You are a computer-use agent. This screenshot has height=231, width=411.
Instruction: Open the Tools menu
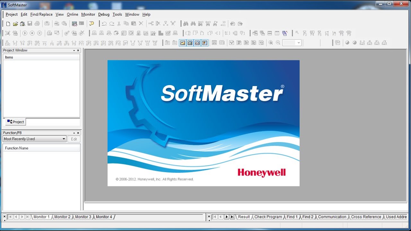tap(117, 14)
